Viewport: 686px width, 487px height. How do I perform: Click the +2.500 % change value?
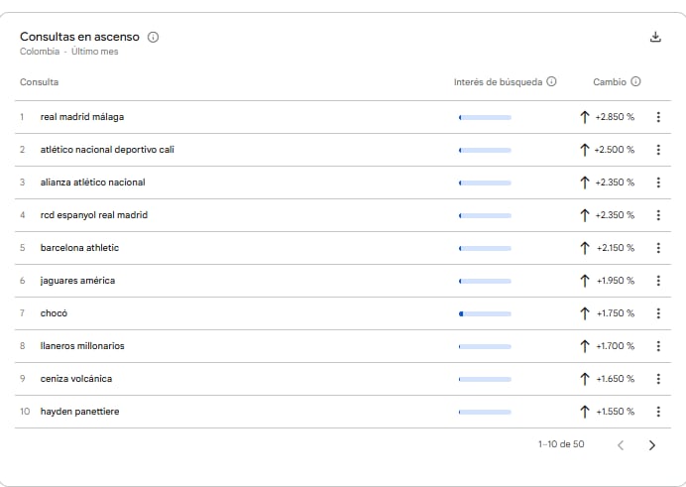(x=615, y=150)
